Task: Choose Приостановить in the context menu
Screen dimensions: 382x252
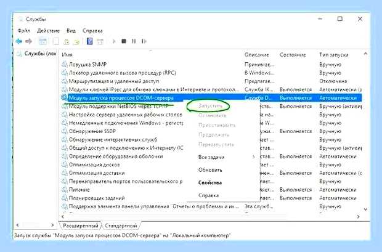Action: tap(217, 125)
